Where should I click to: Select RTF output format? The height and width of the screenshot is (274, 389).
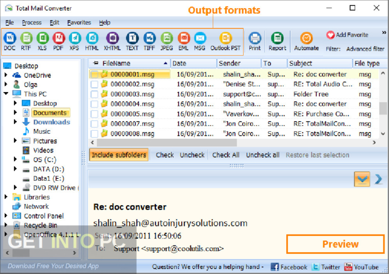[26, 42]
